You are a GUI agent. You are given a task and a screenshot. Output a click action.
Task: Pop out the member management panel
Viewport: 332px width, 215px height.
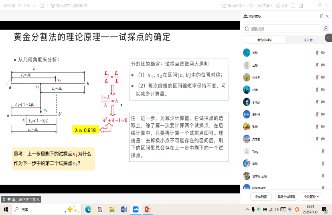coord(322,16)
